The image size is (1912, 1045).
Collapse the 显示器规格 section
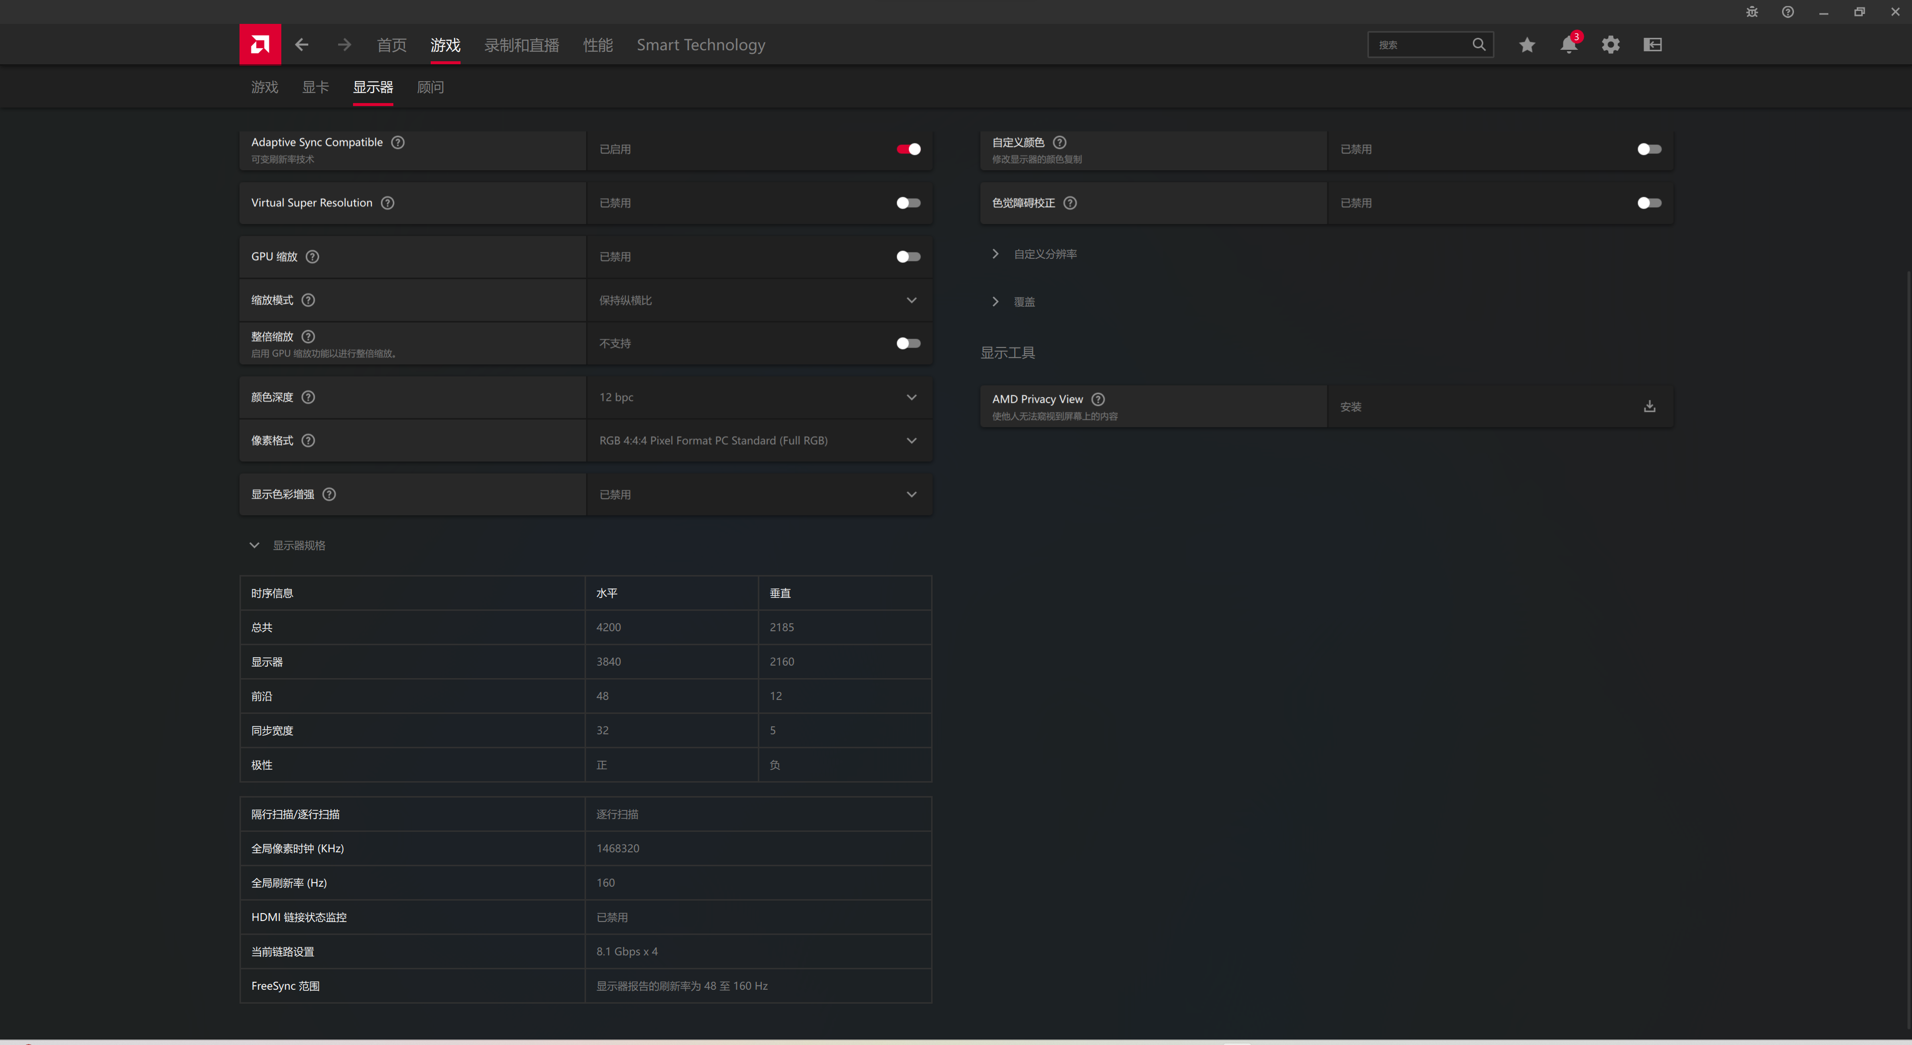pos(254,546)
